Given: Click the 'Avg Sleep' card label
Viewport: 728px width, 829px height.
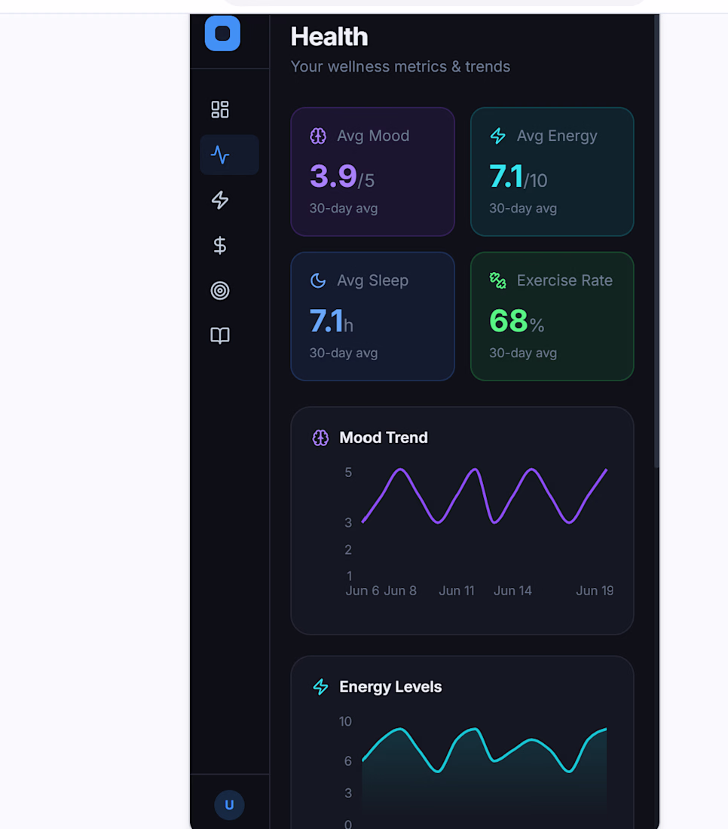Looking at the screenshot, I should [x=373, y=280].
